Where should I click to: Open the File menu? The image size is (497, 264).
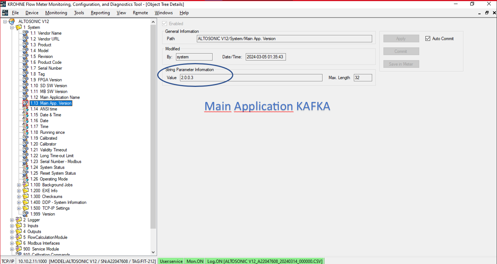pos(15,13)
